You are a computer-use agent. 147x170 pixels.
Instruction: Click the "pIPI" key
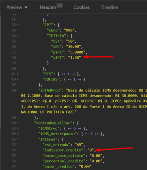[x=57, y=52]
